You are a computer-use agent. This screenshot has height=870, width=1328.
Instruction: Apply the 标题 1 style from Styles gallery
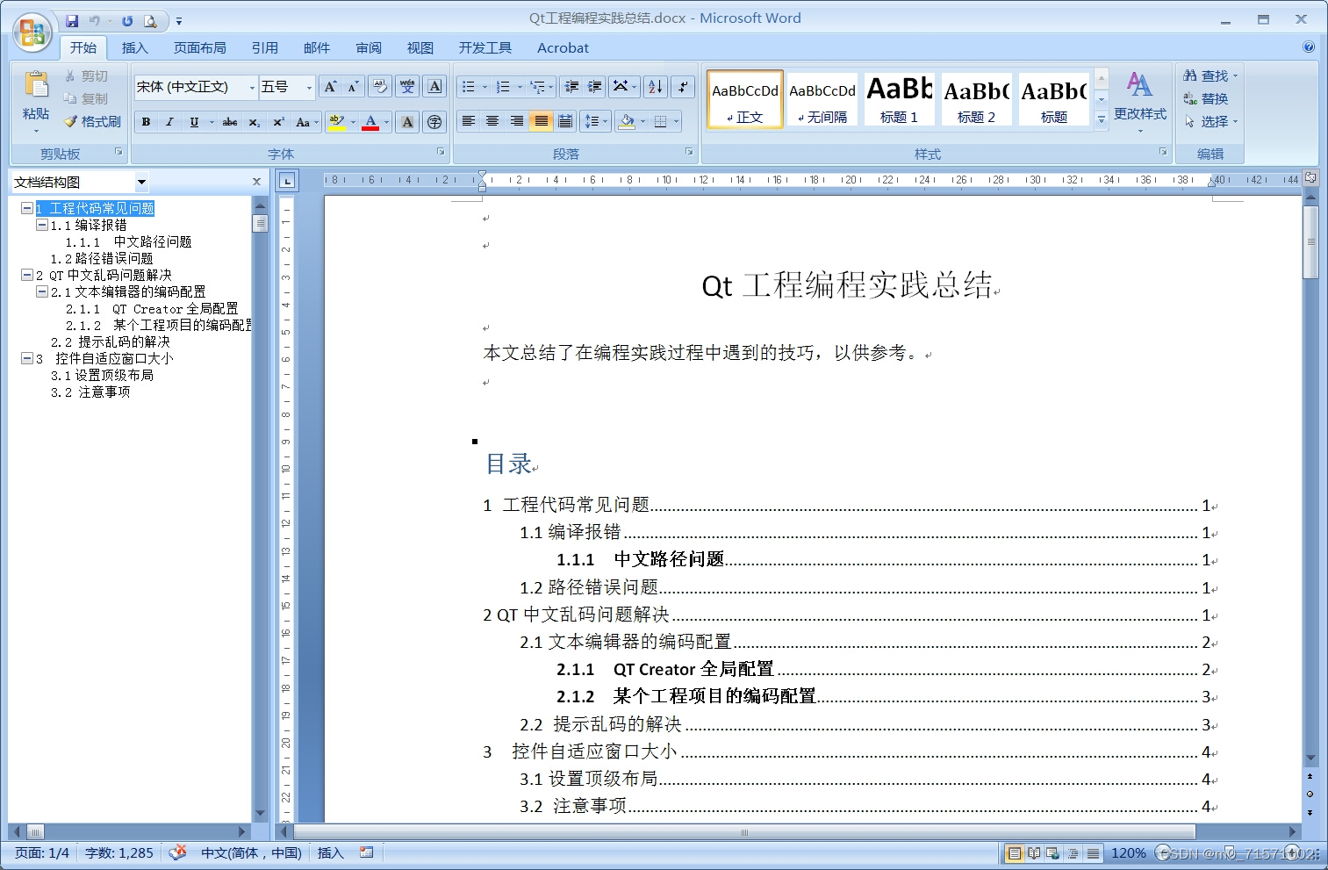(899, 99)
